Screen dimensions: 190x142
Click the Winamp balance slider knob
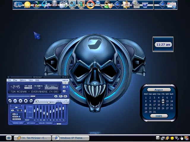[x=16, y=107]
